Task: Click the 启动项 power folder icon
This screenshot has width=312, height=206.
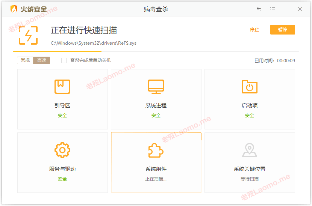Action: point(250,87)
